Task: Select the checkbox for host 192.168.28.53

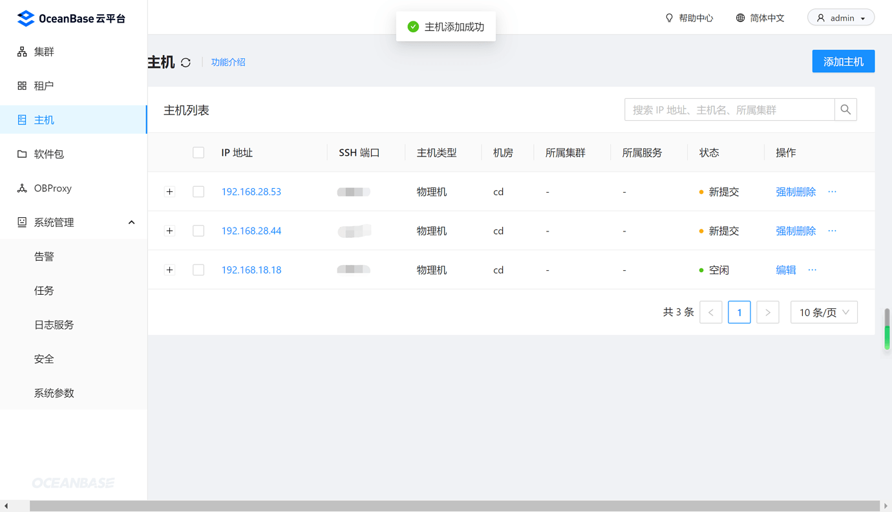Action: pos(198,191)
